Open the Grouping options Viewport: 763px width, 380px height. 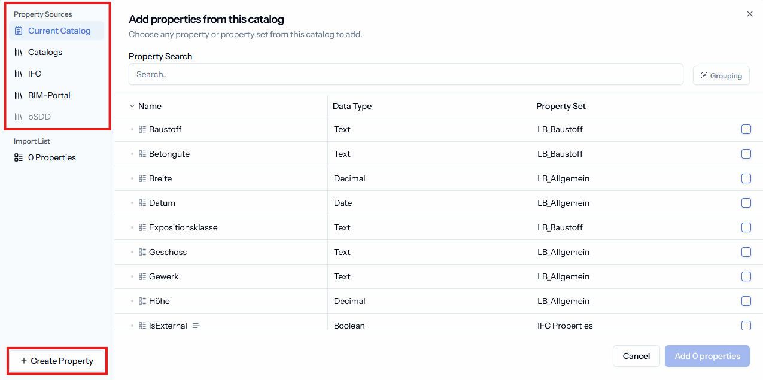point(721,75)
